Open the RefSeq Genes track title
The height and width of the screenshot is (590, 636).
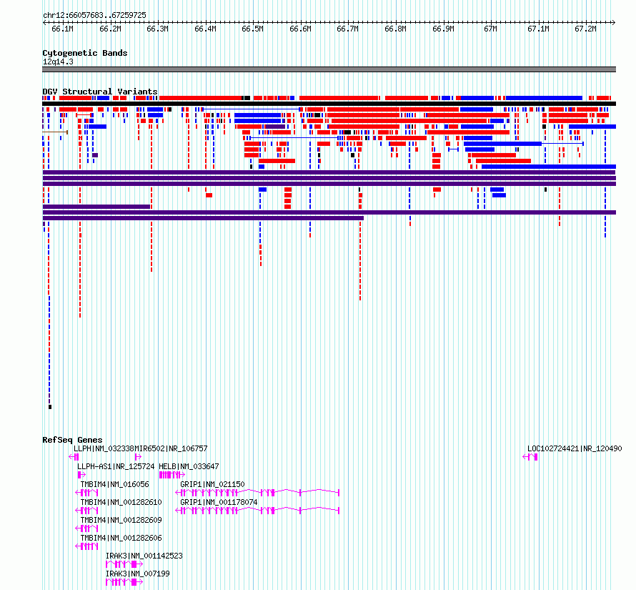[x=72, y=440]
